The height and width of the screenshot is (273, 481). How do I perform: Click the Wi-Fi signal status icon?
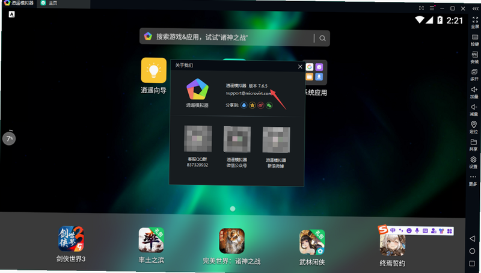pos(419,20)
